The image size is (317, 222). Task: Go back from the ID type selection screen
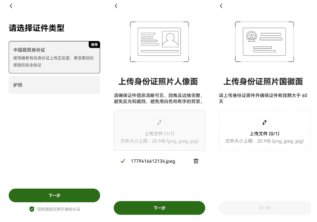click(11, 6)
